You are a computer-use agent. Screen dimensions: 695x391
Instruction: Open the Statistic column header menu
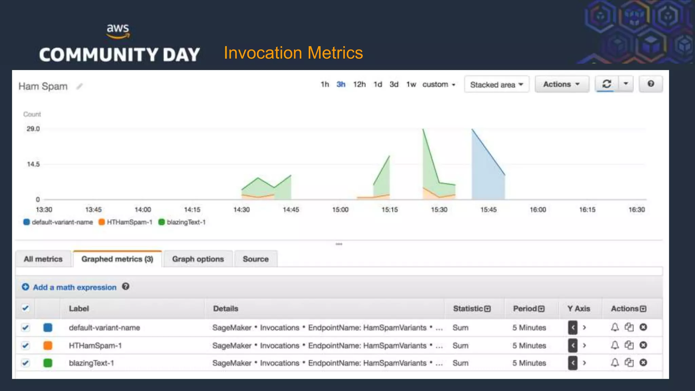487,309
